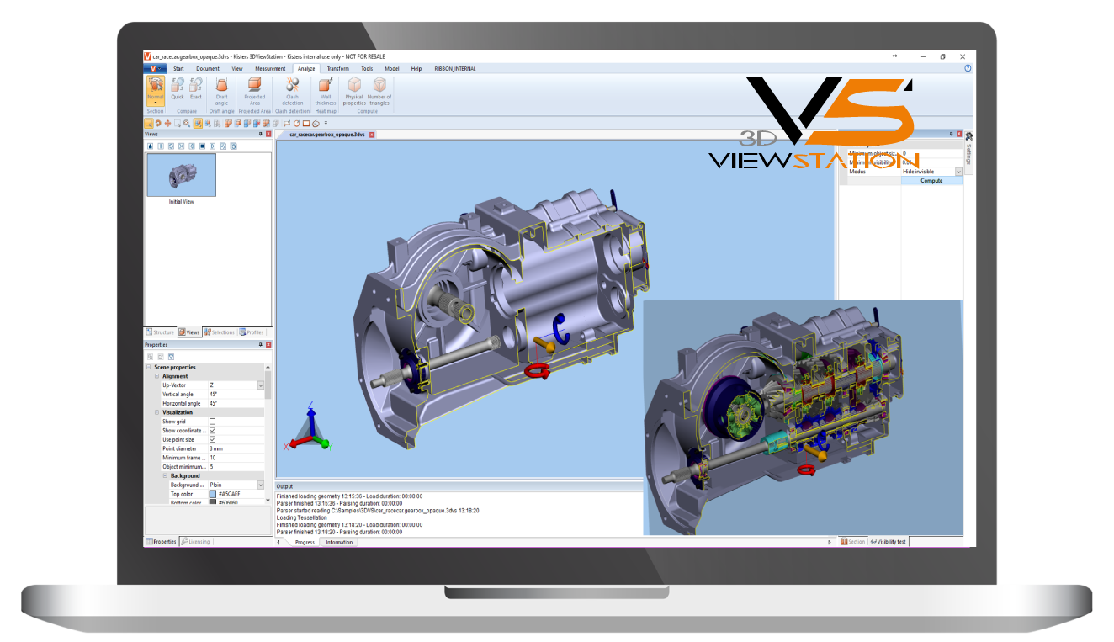The width and height of the screenshot is (1114, 642).
Task: Open the application V menu button
Action: tap(155, 68)
